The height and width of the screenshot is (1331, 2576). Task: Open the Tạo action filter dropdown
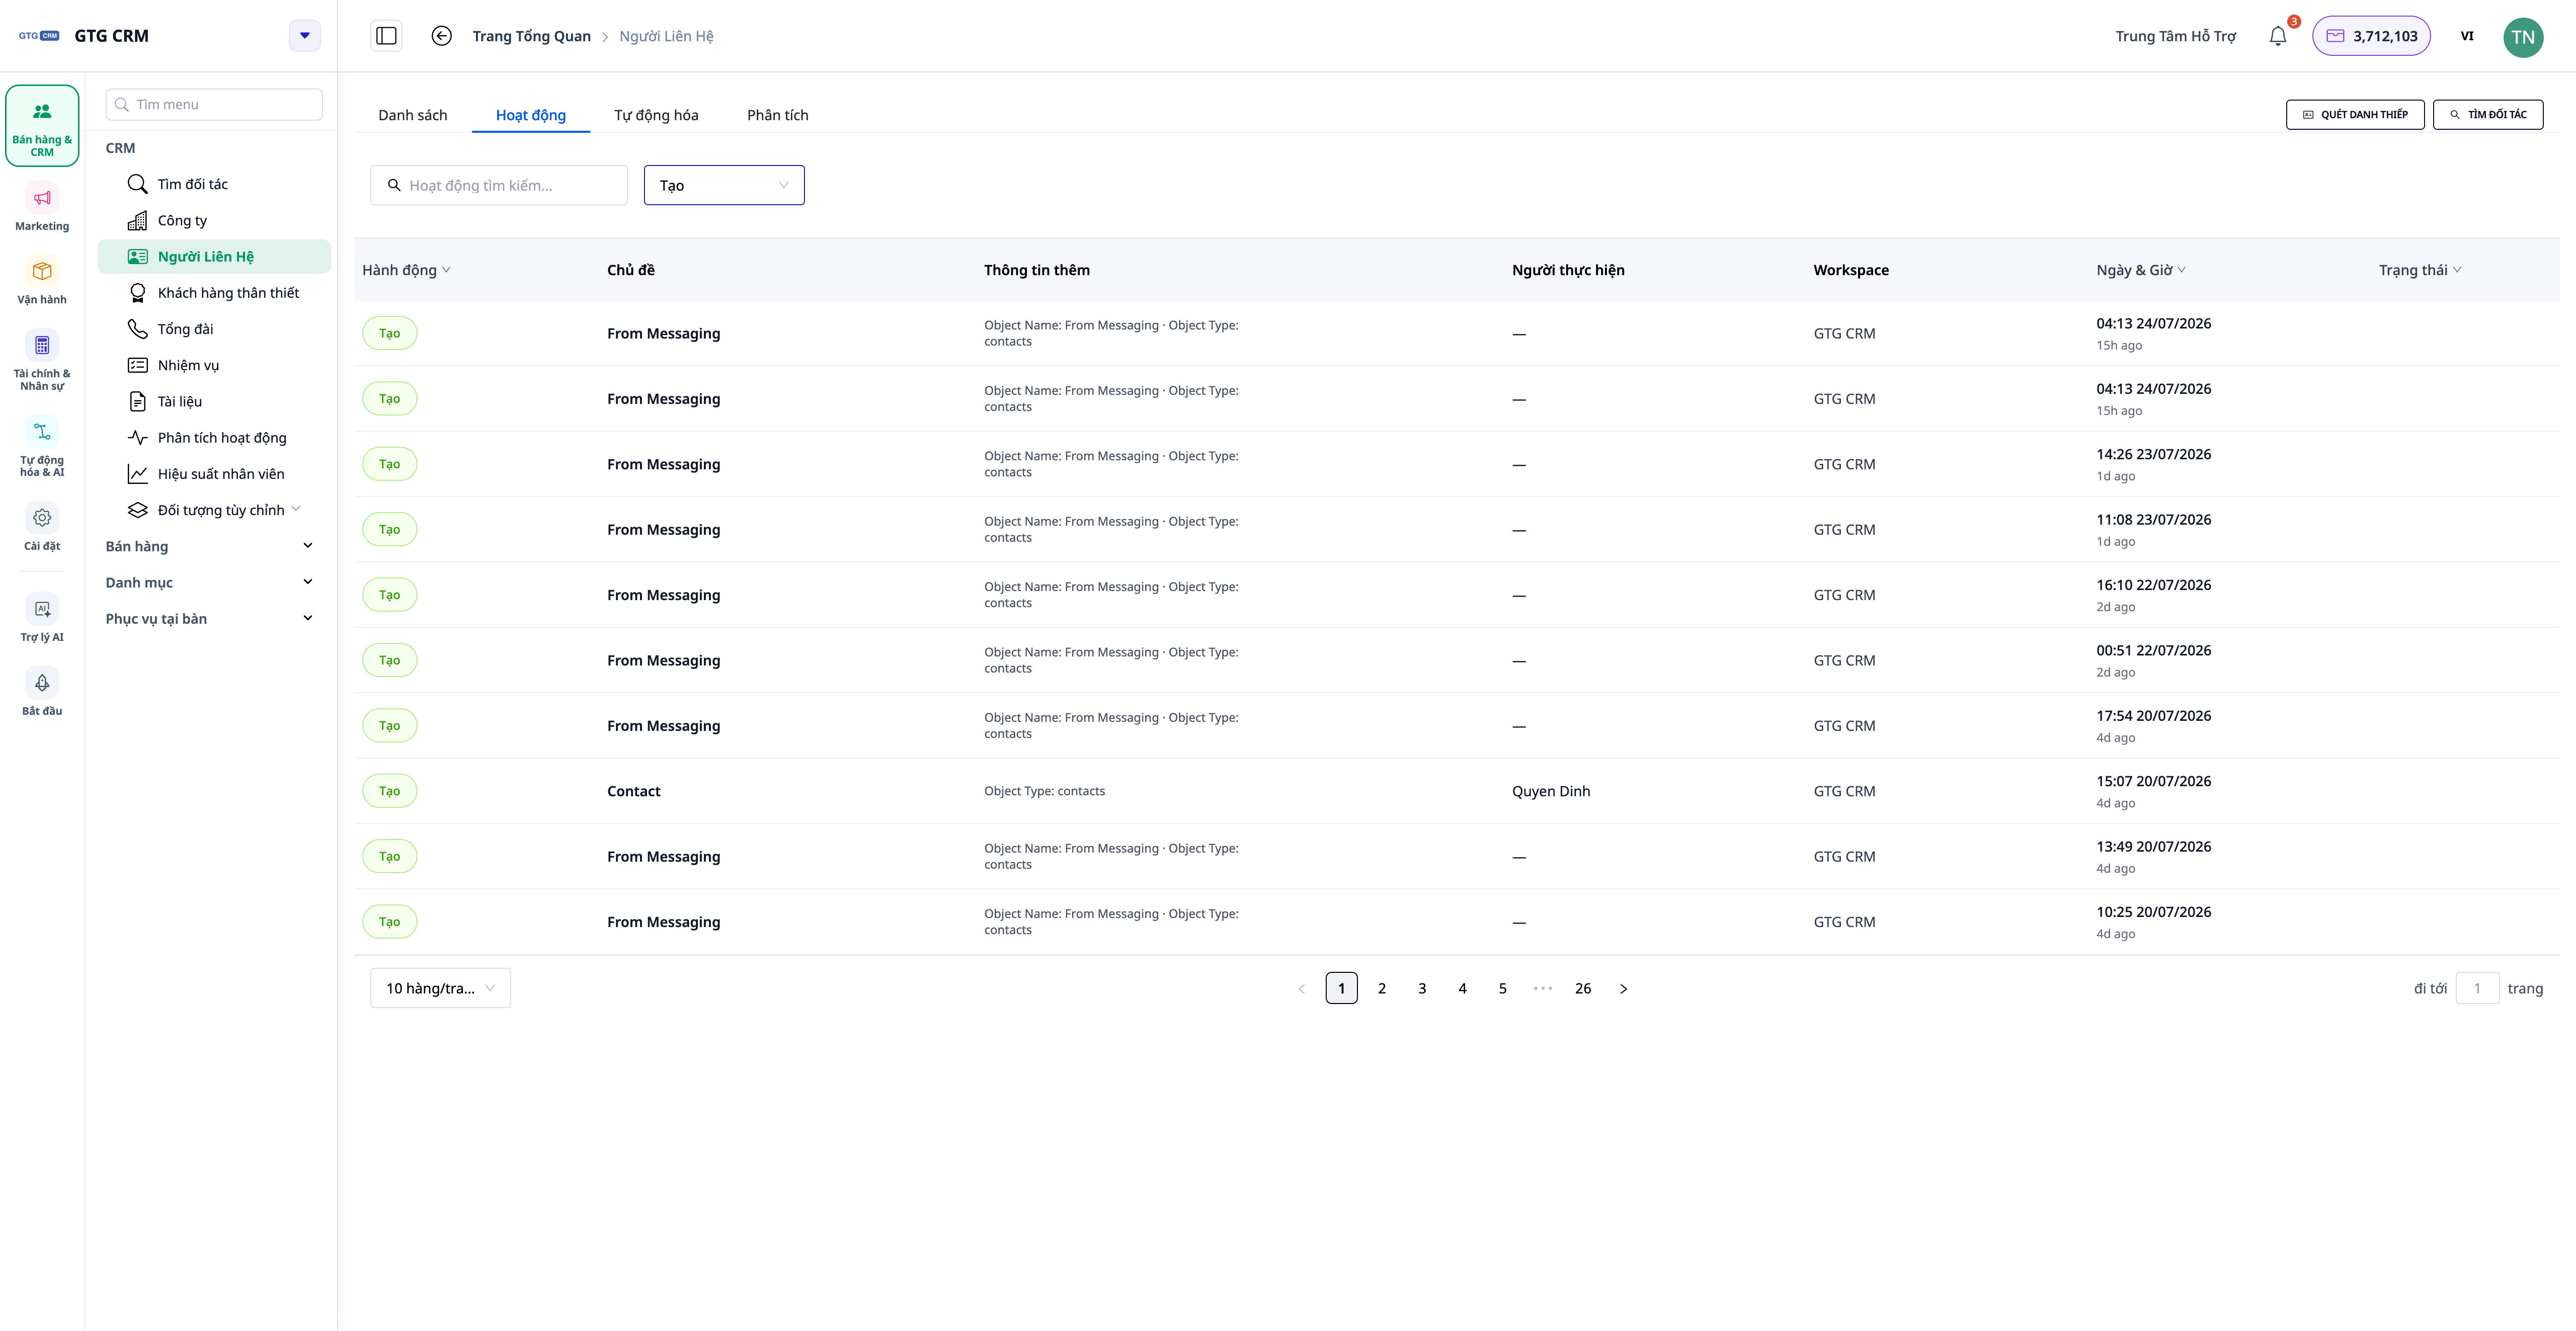pyautogui.click(x=724, y=185)
